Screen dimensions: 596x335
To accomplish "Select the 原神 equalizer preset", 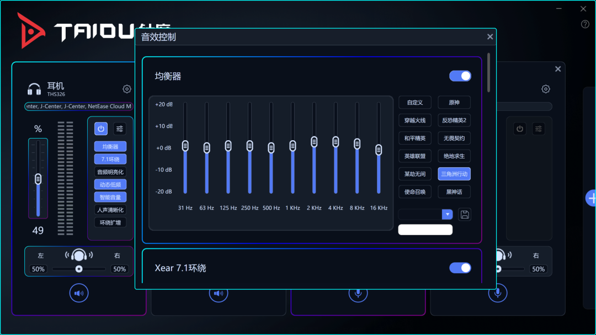I will tap(454, 102).
